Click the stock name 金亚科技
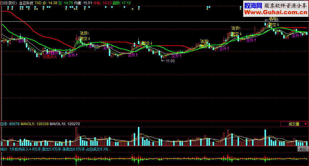This screenshot has height=166, width=309. 26,3
